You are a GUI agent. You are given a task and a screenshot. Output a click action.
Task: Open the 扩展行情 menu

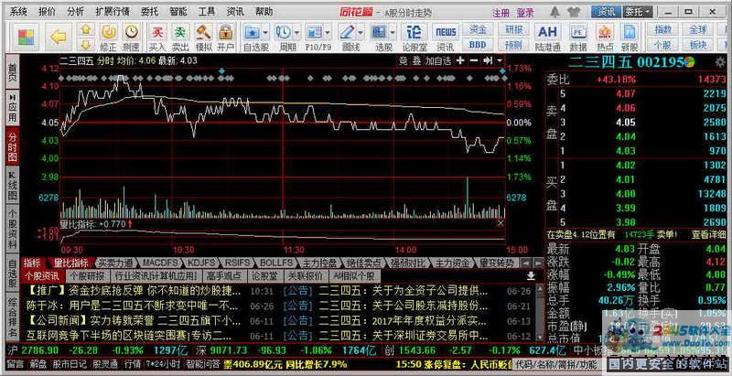pos(112,12)
